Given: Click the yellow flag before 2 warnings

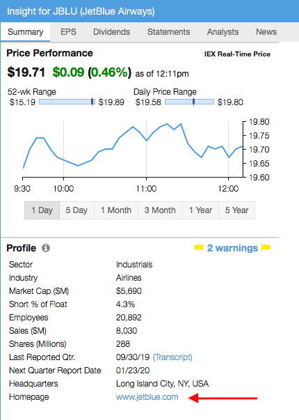Looking at the screenshot, I should 199,248.
